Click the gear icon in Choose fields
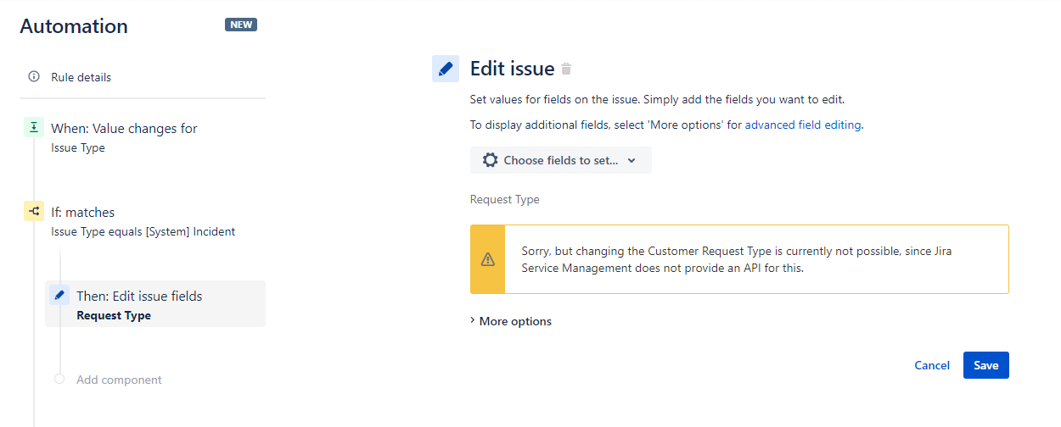The image size is (1061, 427). tap(490, 160)
